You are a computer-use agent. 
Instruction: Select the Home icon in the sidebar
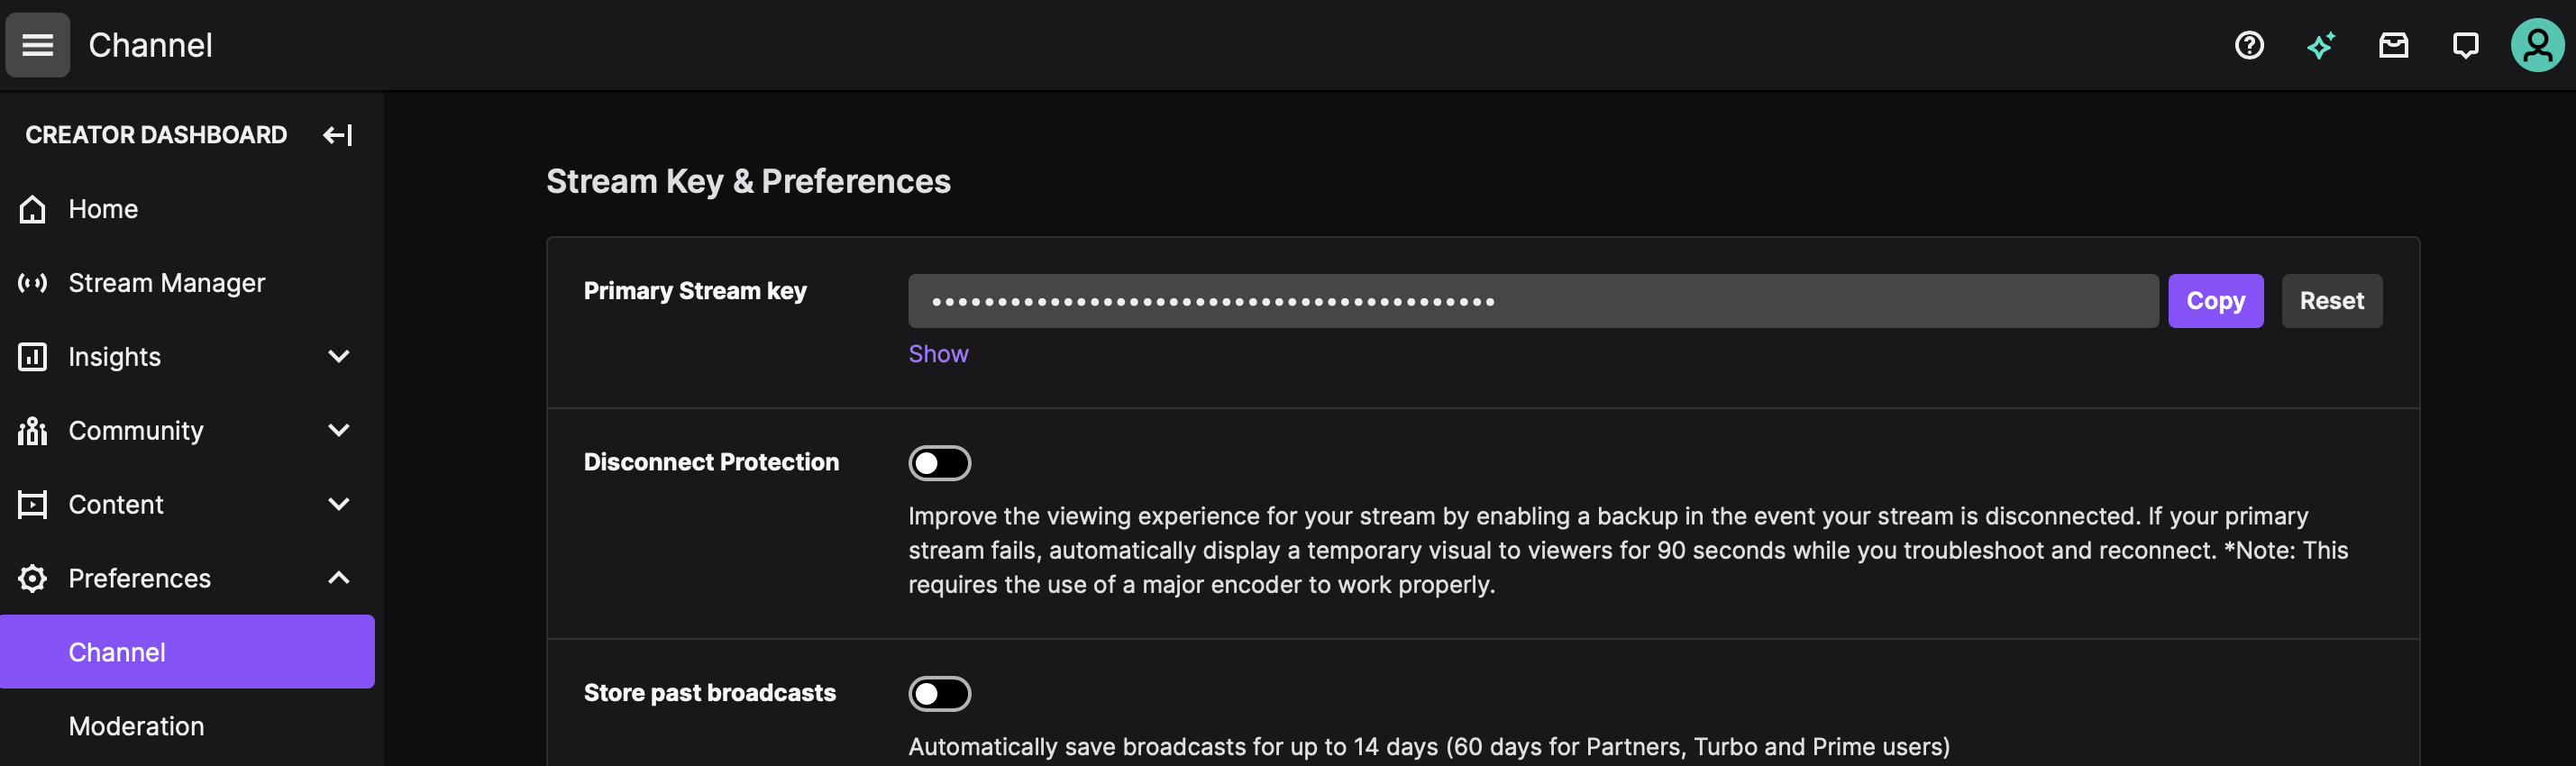pos(31,209)
